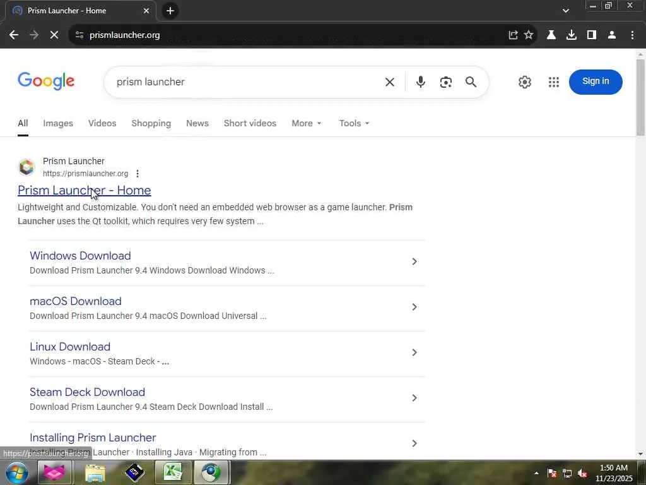
Task: Expand the Tools dropdown
Action: [x=354, y=123]
